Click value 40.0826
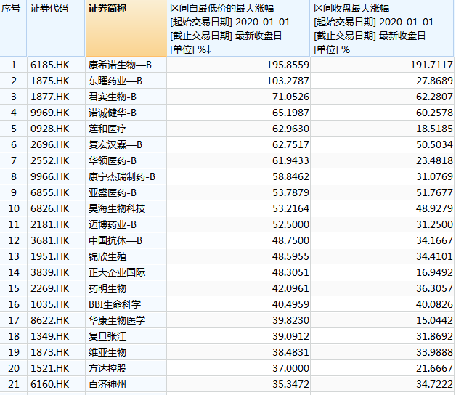Image resolution: width=456 pixels, height=395 pixels. click(x=434, y=304)
